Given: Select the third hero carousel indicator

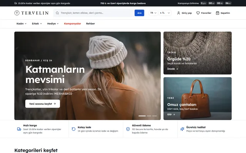Looking at the screenshot, I should click(155, 116).
